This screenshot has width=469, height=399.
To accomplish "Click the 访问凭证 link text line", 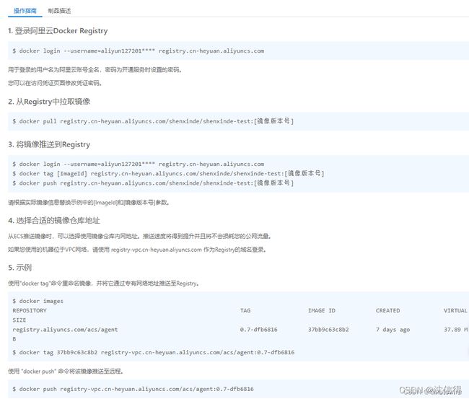I will (55, 83).
